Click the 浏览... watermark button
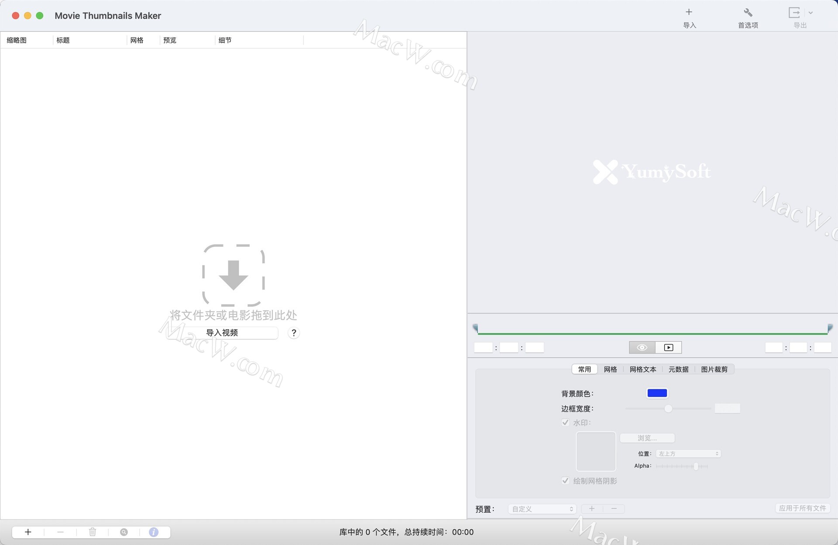 tap(647, 438)
